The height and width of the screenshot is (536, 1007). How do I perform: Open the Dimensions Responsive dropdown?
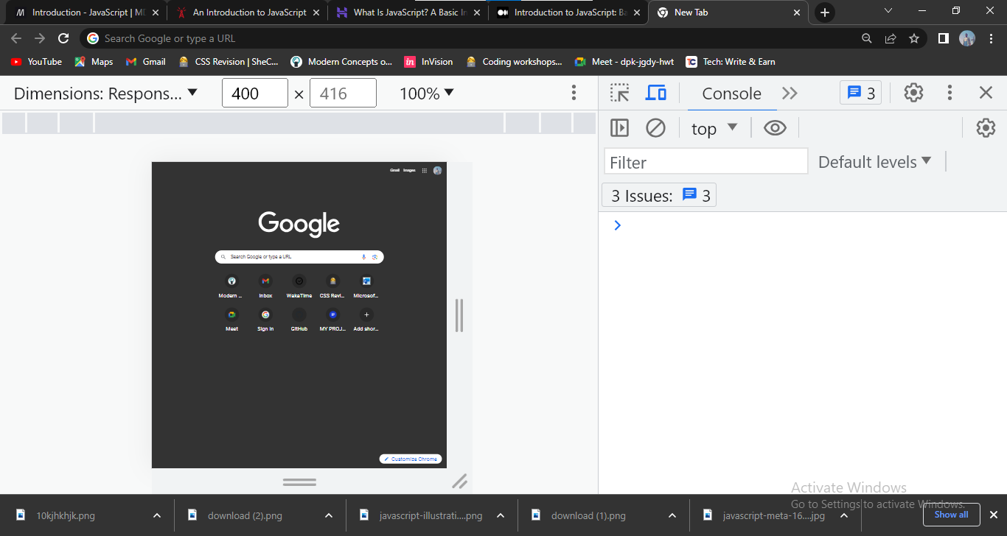pyautogui.click(x=105, y=94)
